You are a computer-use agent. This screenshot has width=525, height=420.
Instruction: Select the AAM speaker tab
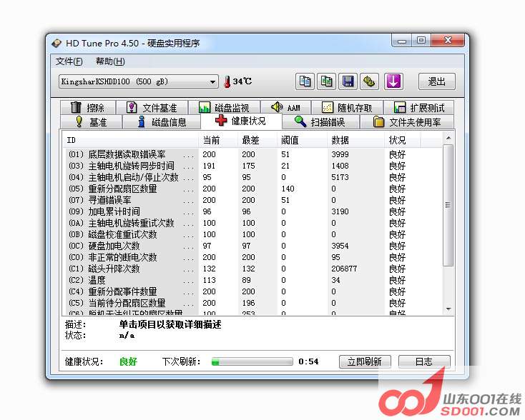[285, 108]
